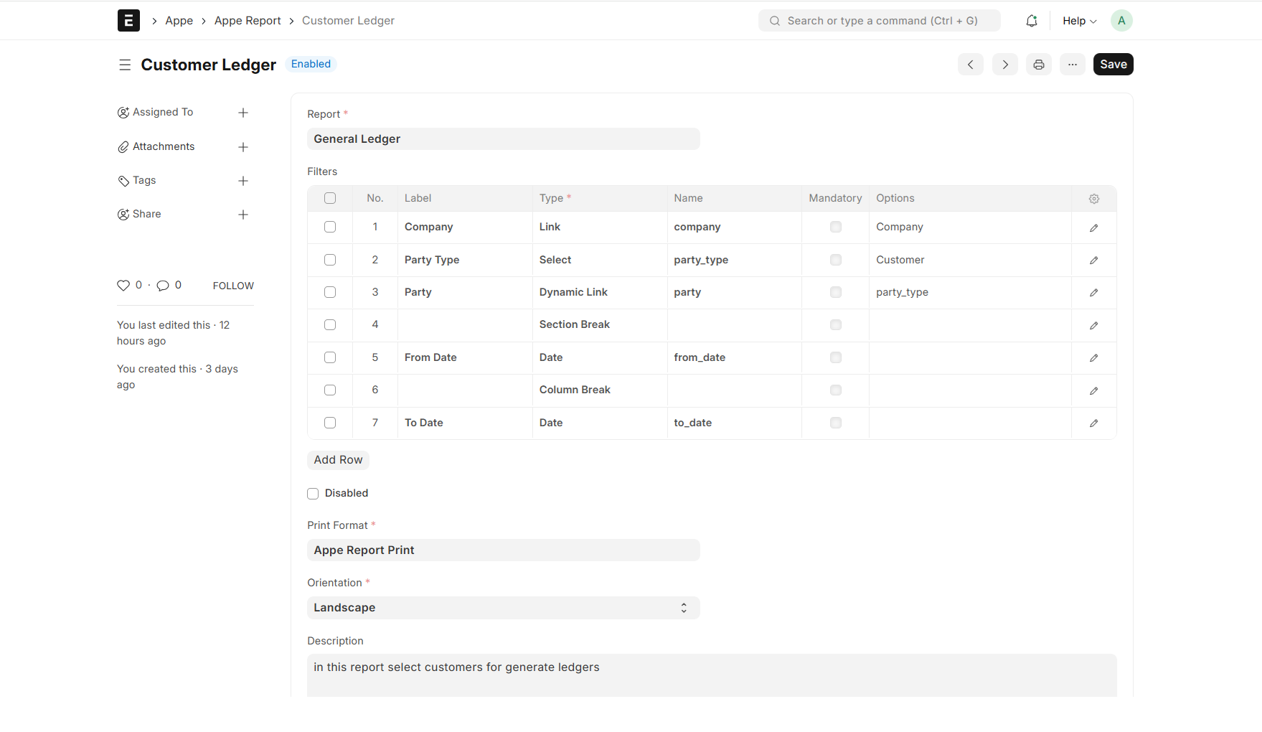
Task: Add an attachment using the plus icon
Action: (x=243, y=146)
